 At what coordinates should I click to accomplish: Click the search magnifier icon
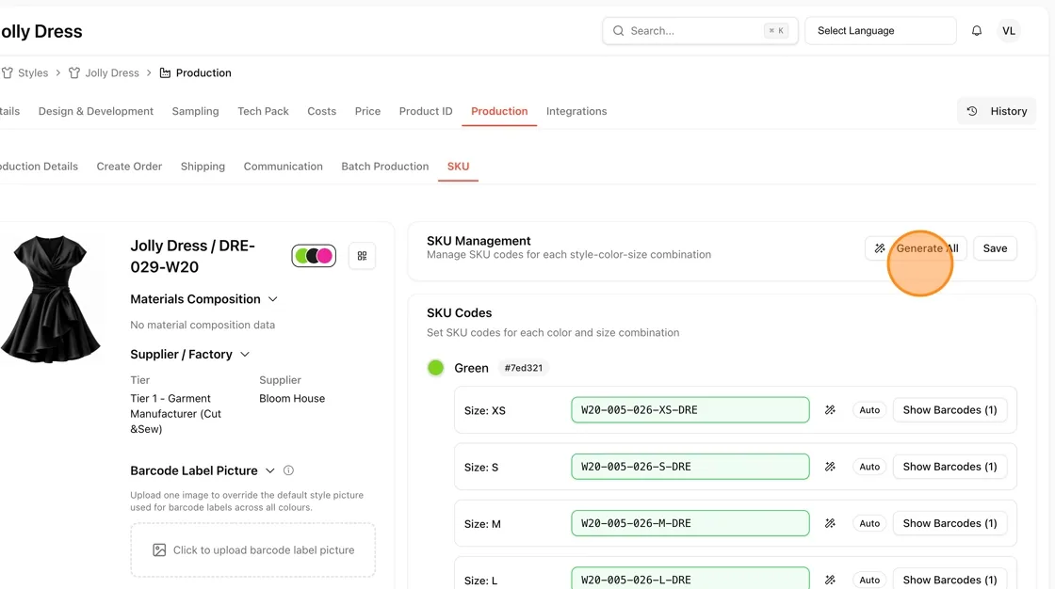[x=618, y=31]
